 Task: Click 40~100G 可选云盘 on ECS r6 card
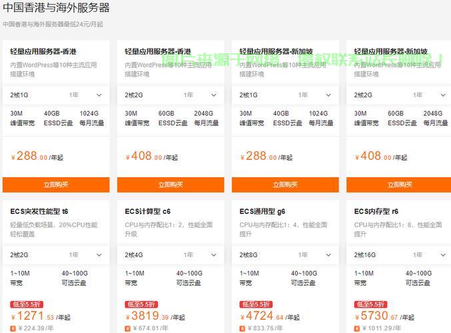coord(418,278)
